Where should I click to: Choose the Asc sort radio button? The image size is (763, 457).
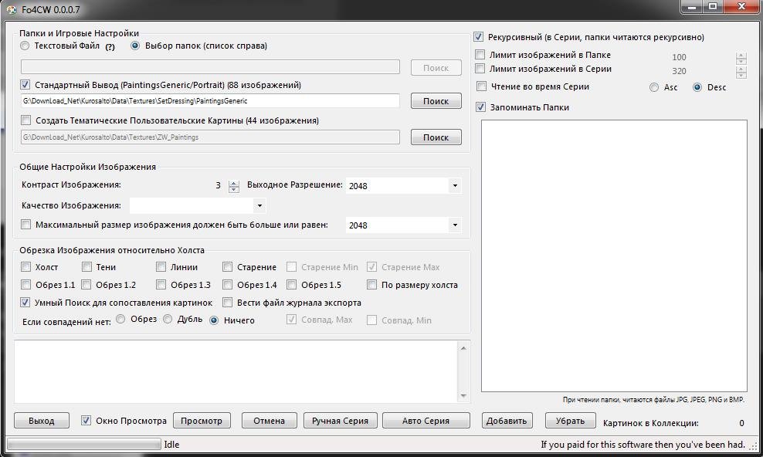(654, 87)
